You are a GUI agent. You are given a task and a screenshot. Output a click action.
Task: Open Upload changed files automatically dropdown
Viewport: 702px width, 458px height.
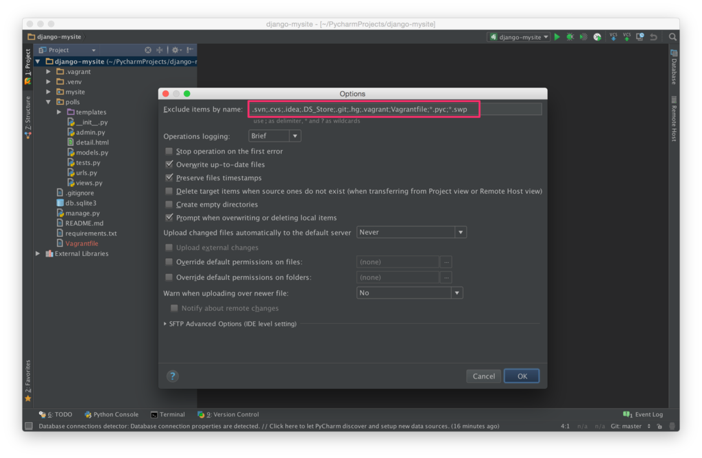pos(411,232)
